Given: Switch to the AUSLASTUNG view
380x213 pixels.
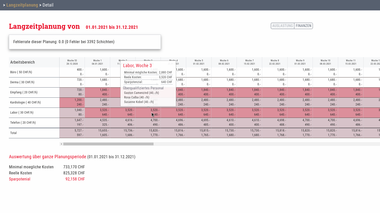Looking at the screenshot, I should [282, 26].
